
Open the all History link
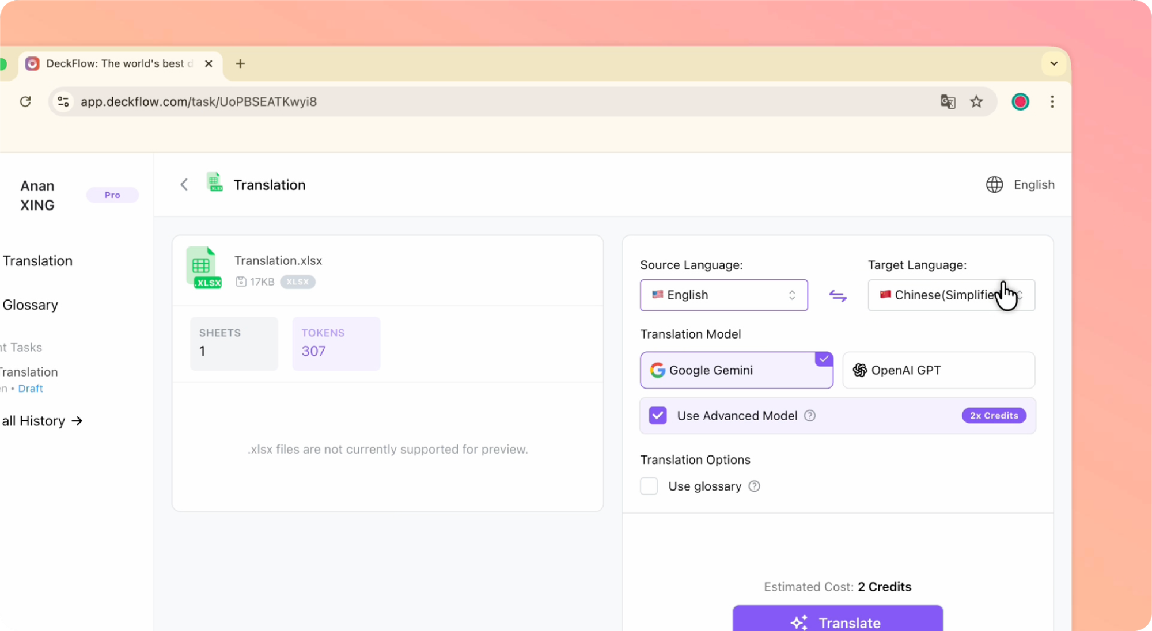41,421
